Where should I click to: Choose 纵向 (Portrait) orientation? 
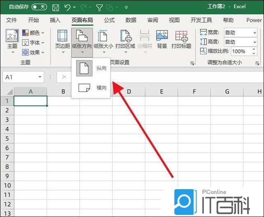91,68
